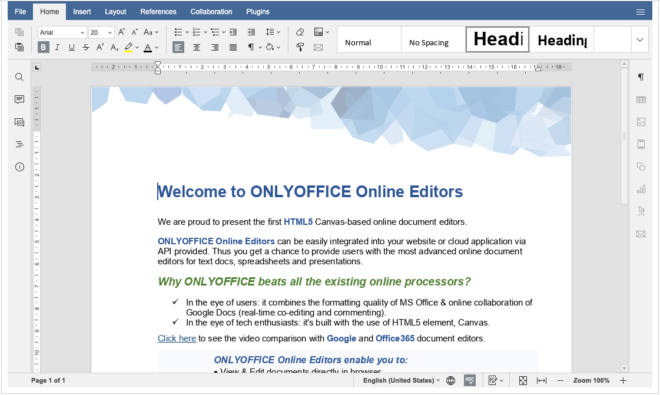
Task: Click the Clear style eraser icon
Action: coord(300,32)
